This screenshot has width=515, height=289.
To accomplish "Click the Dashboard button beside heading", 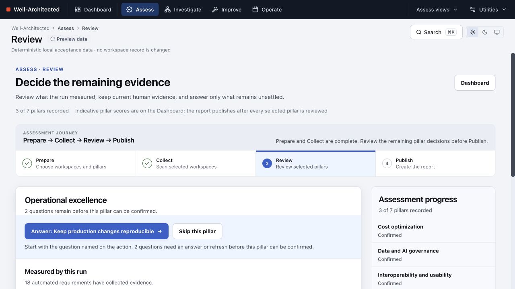I will point(475,83).
